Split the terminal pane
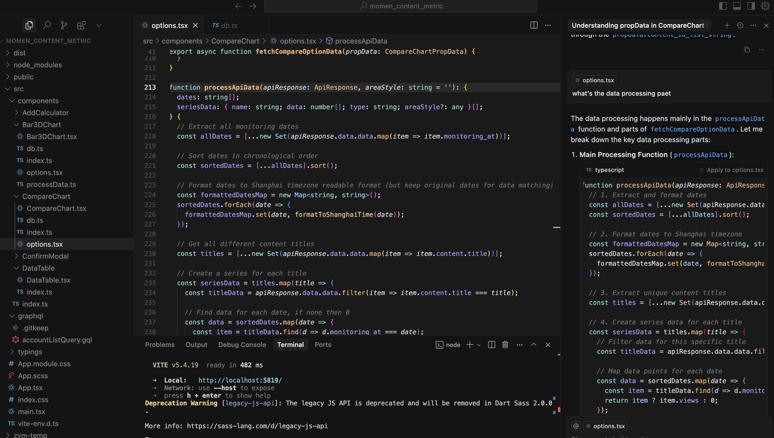The width and height of the screenshot is (774, 438). click(492, 345)
